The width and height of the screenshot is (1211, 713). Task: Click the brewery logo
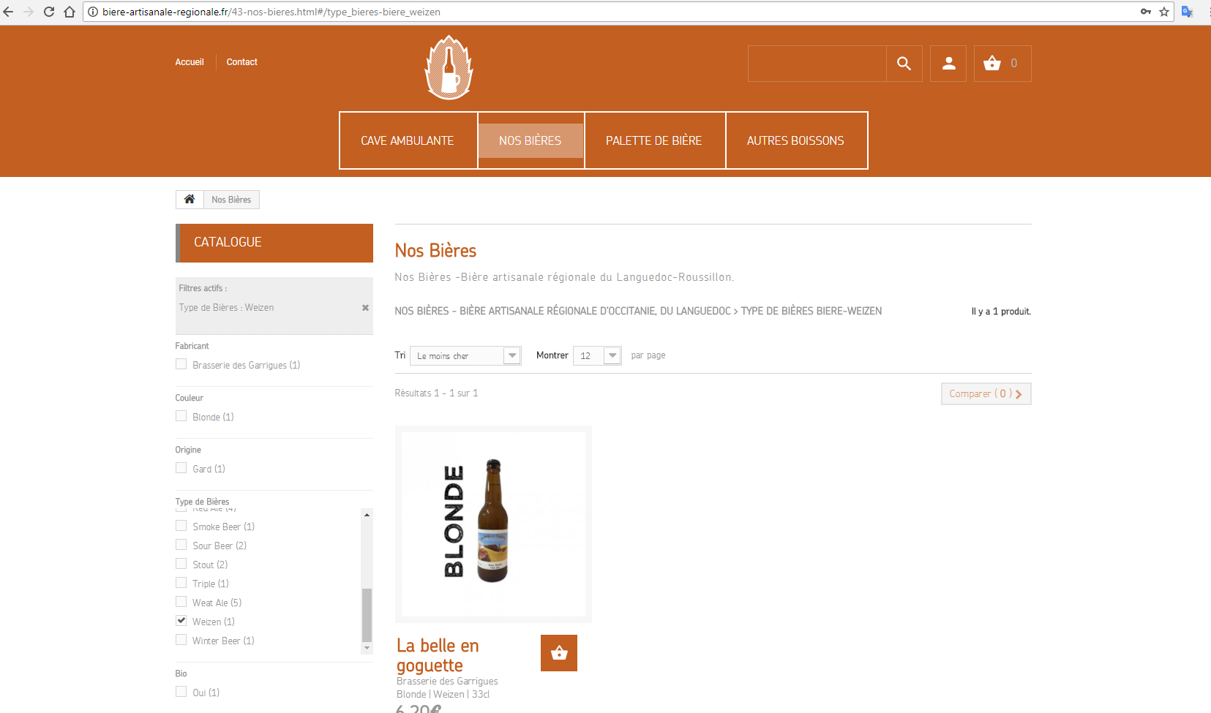point(449,67)
